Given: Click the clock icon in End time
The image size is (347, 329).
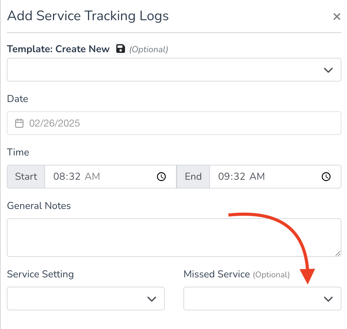Looking at the screenshot, I should 326,177.
